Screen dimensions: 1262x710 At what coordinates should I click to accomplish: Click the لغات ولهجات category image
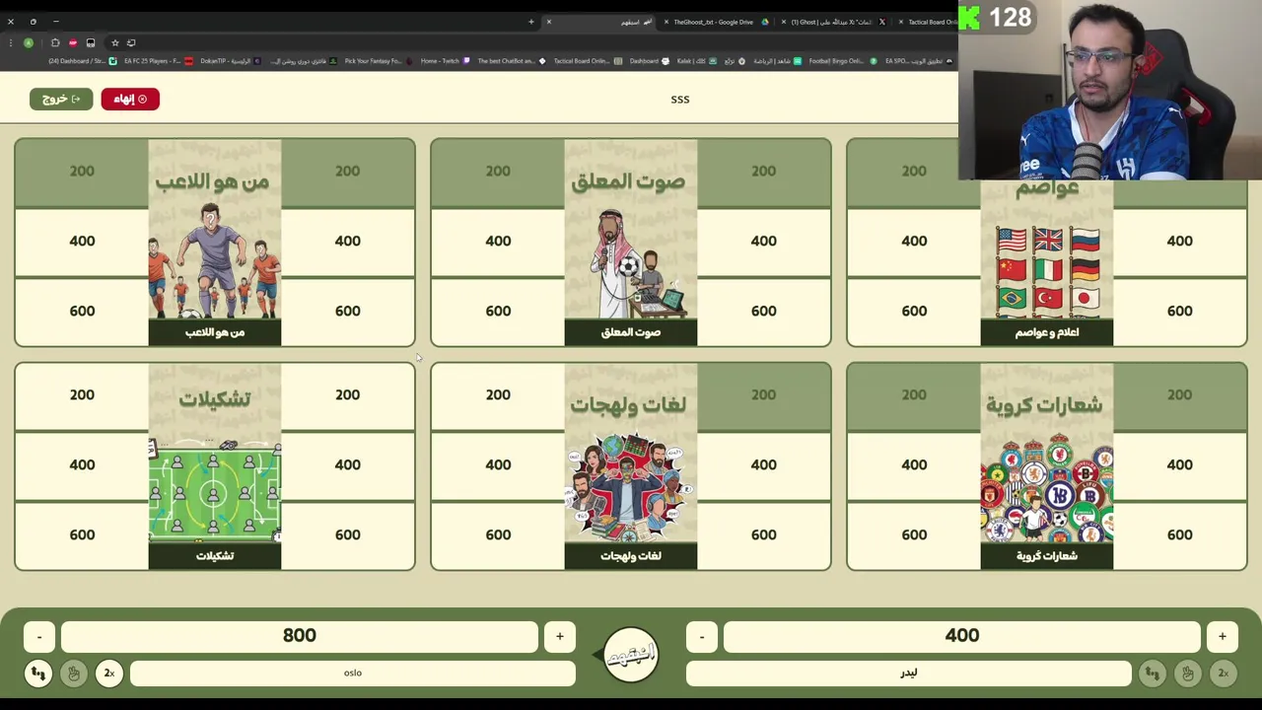pyautogui.click(x=631, y=466)
